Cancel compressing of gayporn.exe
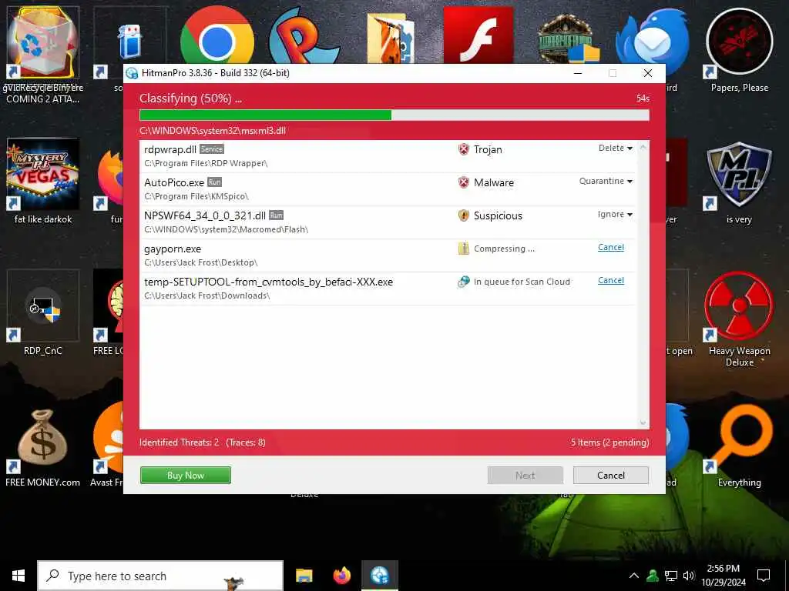 click(611, 247)
